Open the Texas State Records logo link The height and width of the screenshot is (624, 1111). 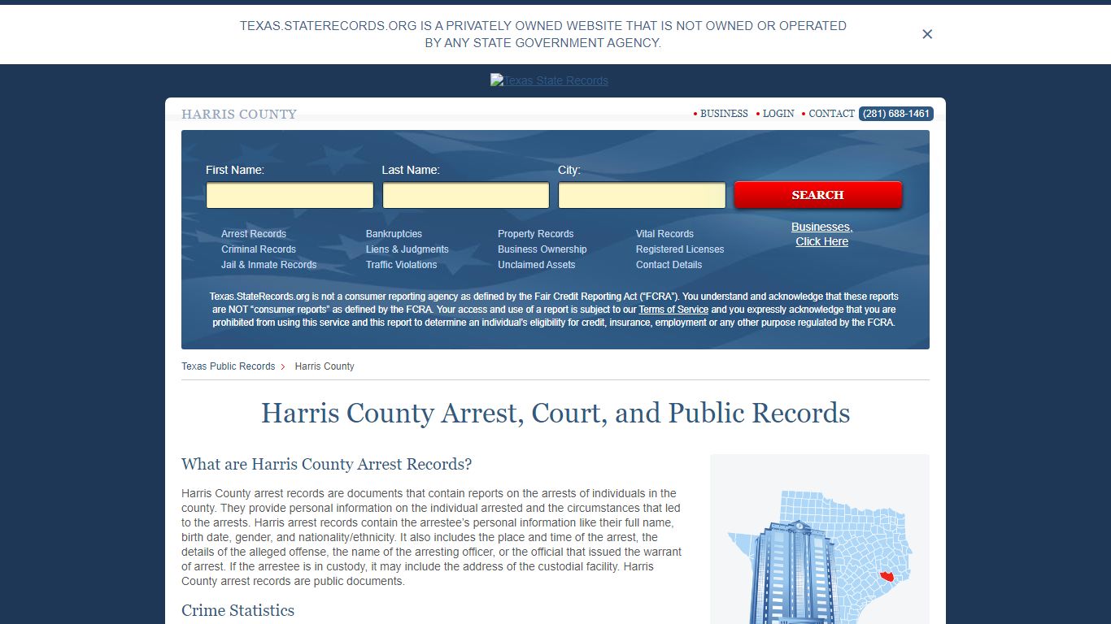tap(549, 80)
